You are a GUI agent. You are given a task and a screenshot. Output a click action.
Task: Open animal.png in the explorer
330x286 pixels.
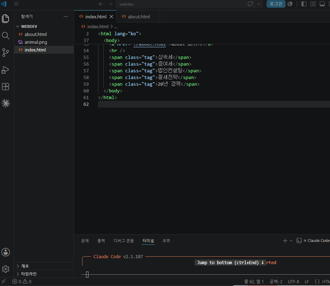point(44,42)
